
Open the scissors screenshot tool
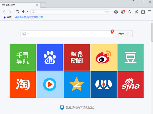pos(136,12)
